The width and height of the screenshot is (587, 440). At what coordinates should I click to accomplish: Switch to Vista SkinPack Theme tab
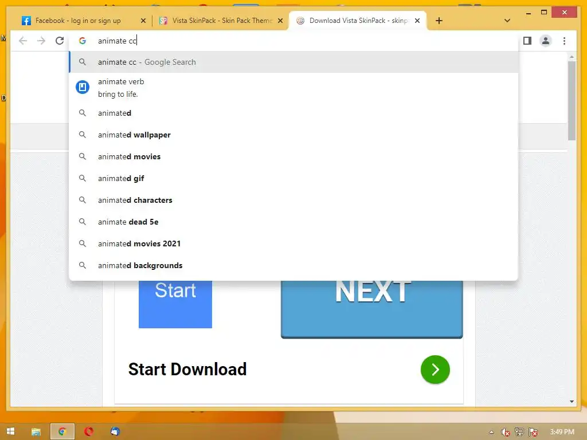click(x=220, y=21)
